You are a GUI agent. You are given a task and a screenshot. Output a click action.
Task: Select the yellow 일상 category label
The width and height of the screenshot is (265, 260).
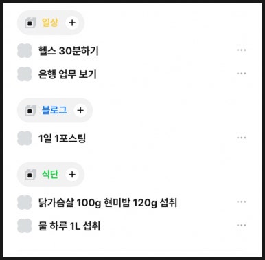click(x=50, y=23)
